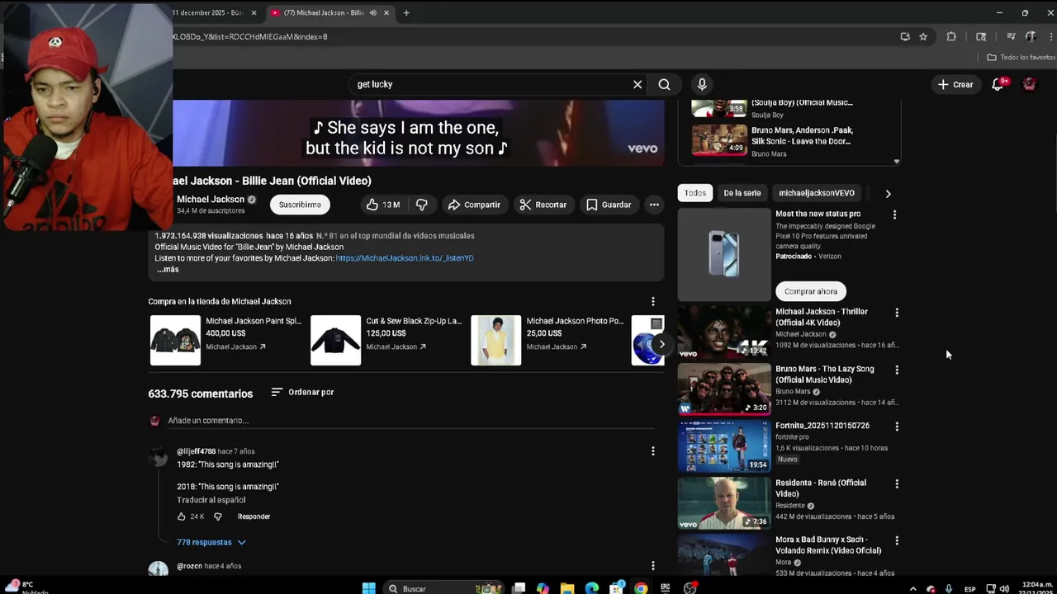This screenshot has height=594, width=1057.
Task: Open more actions menu beside Guardar
Action: 654,205
